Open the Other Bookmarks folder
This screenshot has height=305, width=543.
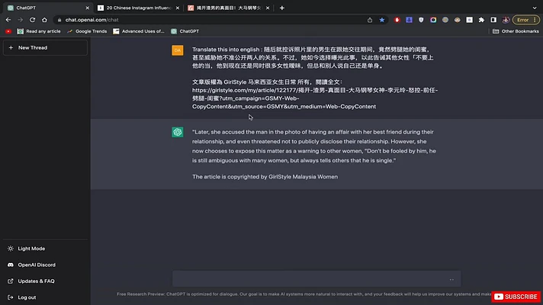coord(516,31)
